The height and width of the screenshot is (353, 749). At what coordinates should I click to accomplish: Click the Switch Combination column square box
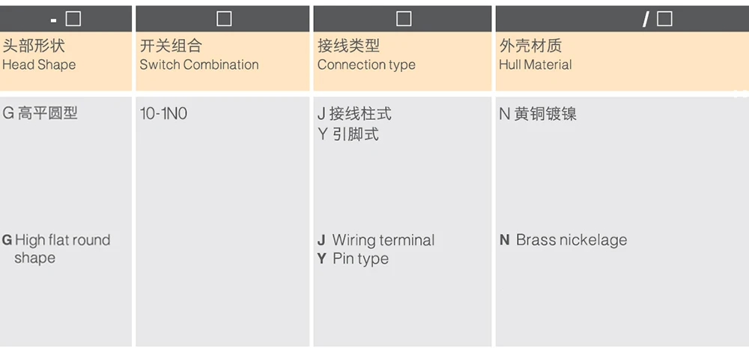(x=224, y=19)
